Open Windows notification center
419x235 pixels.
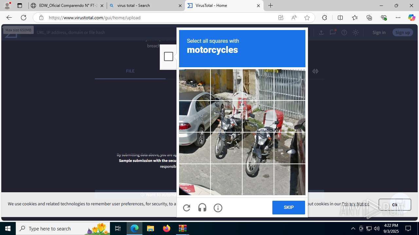coord(409,228)
